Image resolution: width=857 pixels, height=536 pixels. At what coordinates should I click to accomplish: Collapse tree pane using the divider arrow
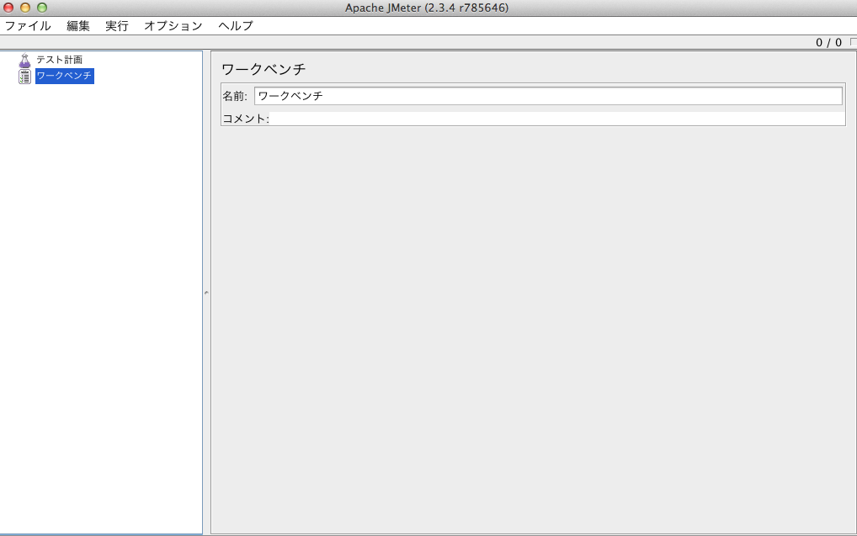tap(206, 293)
